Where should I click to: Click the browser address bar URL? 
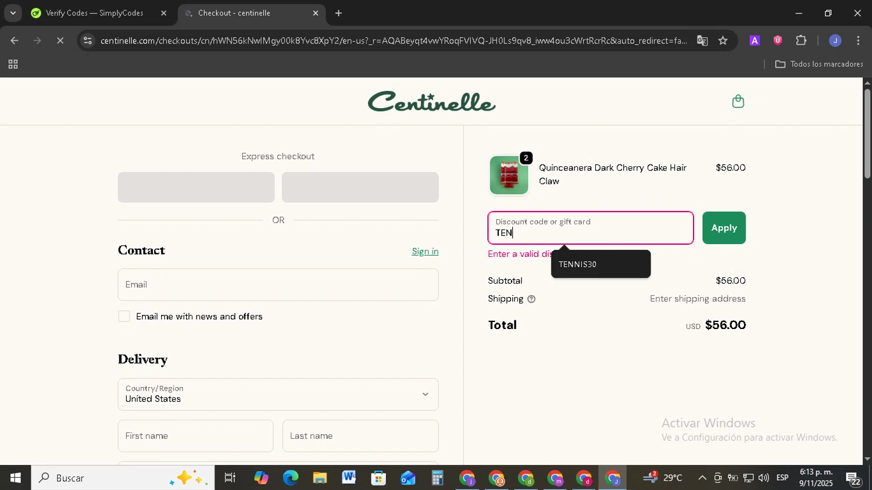(393, 41)
